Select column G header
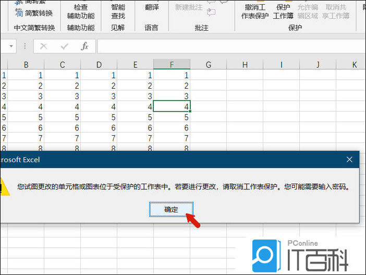 click(x=209, y=64)
